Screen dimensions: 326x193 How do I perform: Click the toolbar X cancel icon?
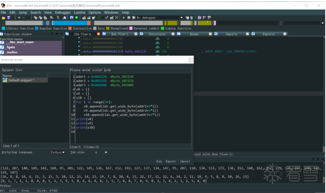tap(117, 18)
